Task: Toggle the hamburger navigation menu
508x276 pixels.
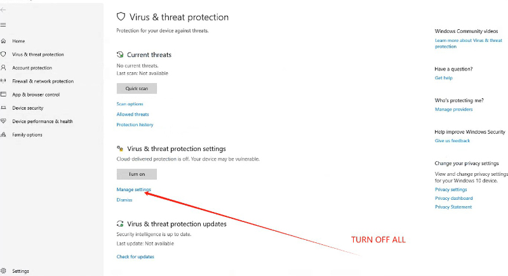Action: click(x=3, y=25)
